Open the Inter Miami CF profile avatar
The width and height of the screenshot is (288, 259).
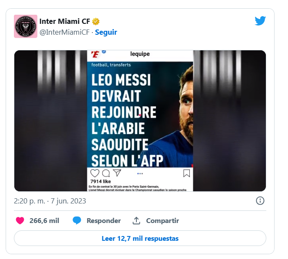coord(25,26)
